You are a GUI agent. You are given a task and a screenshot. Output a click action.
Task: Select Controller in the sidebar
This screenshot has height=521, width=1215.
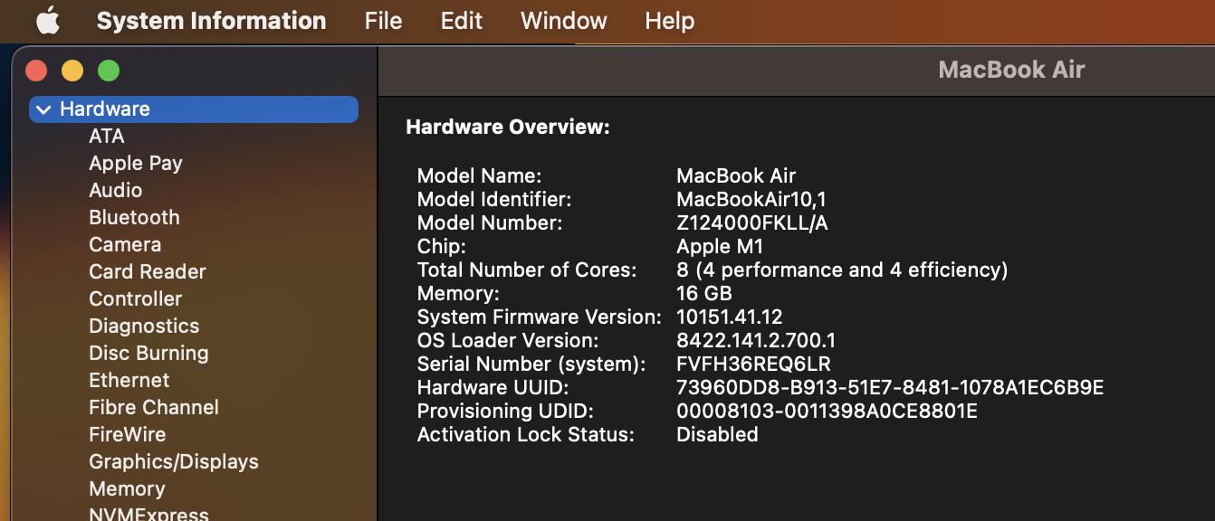pos(136,298)
